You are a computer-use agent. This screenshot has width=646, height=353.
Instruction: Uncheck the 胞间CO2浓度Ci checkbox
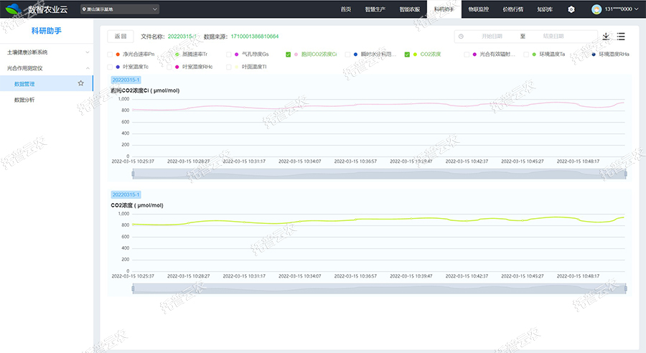pos(288,55)
